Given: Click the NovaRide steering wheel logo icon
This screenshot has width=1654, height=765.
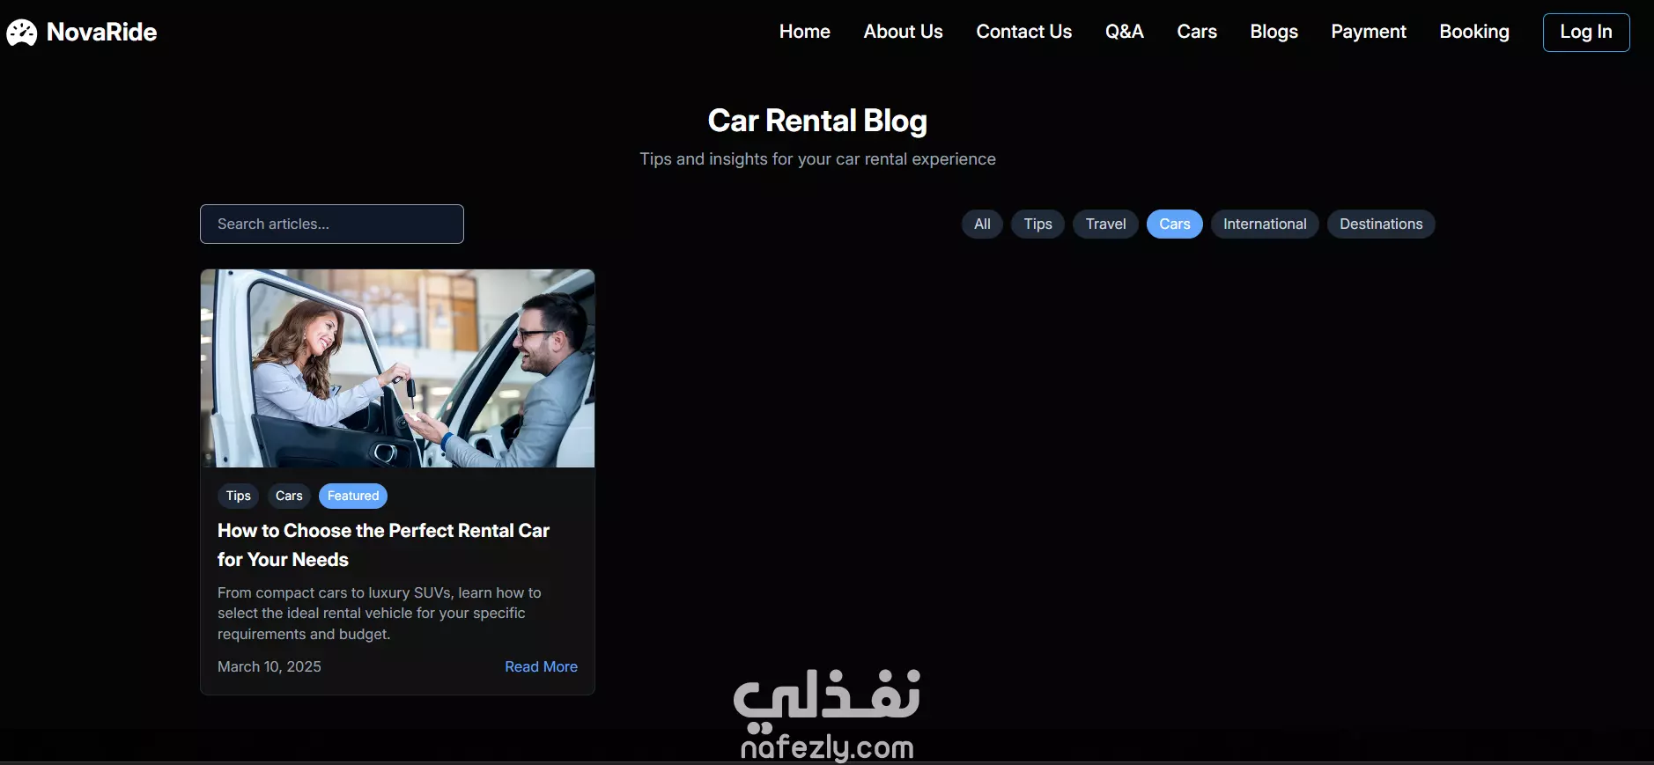Looking at the screenshot, I should 22,33.
